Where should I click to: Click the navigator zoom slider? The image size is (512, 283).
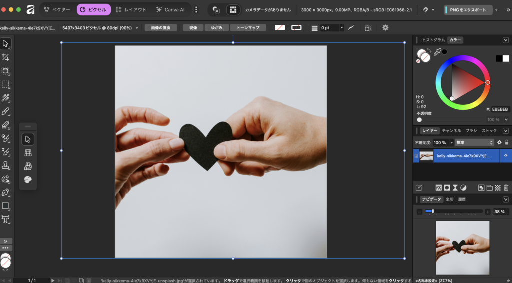(x=453, y=212)
